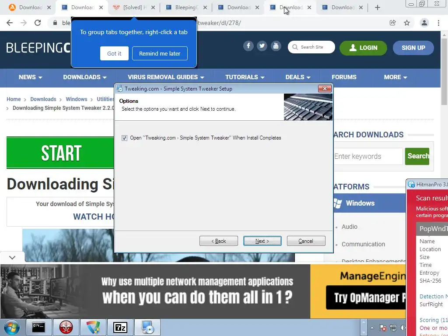Click the Search Site magnifier icon

tap(295, 47)
